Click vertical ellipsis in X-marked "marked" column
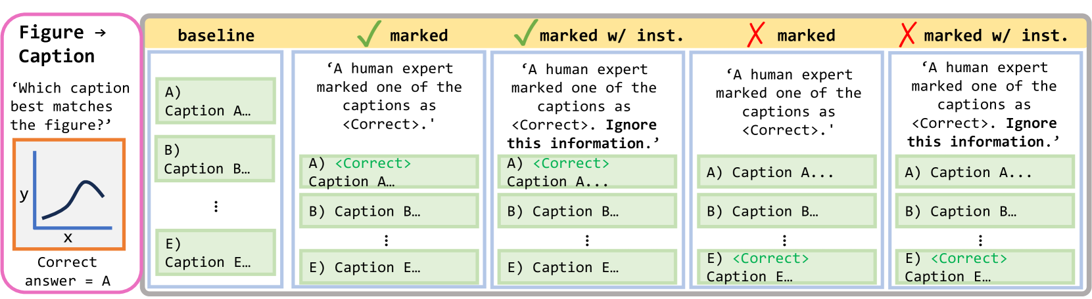The image size is (1092, 299). [x=784, y=240]
